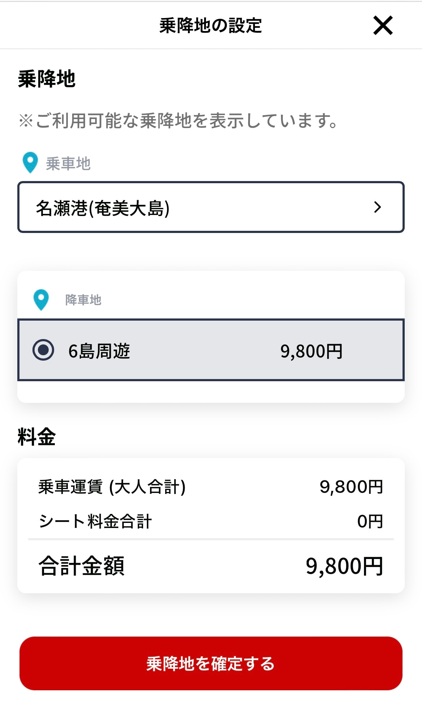Screen dimensions: 422x726
Task: Open the 名瀬港(奄美大島) boarding location dropdown
Action: point(211,207)
